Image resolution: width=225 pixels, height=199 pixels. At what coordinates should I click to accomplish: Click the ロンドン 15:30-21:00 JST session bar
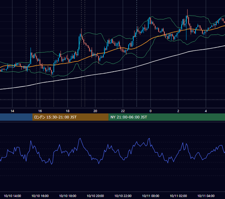pos(70,117)
